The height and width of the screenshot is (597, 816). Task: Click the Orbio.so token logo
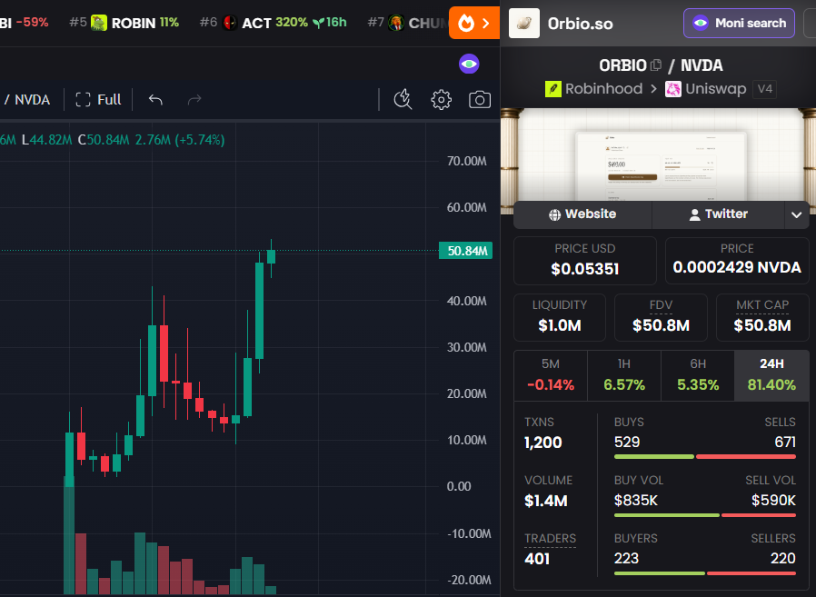(524, 24)
